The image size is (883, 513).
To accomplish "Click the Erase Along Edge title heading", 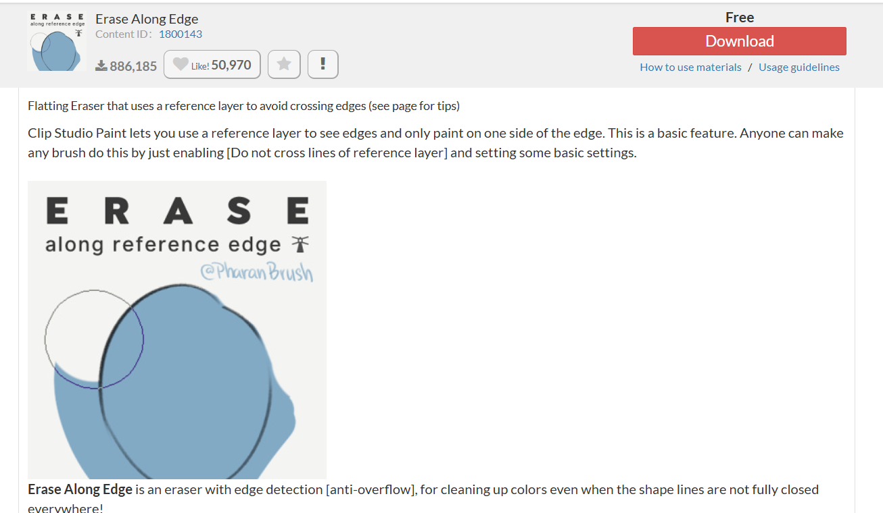I will [147, 19].
